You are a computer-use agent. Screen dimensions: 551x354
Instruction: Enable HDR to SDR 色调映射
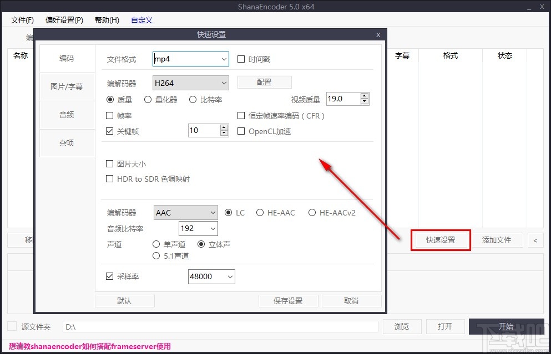(110, 179)
